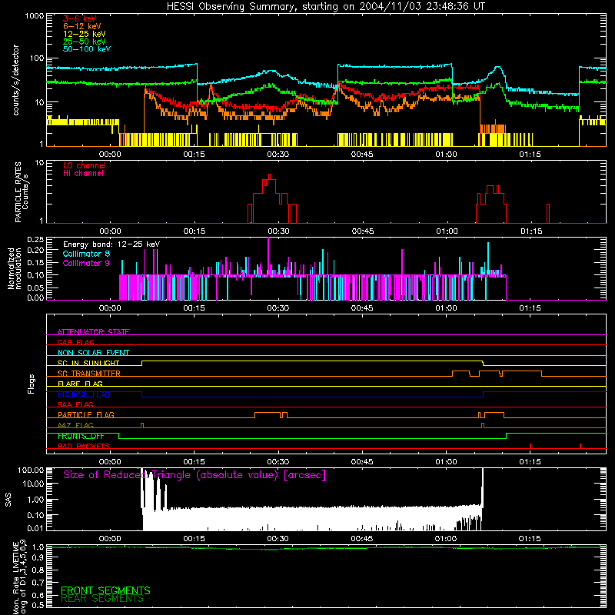This screenshot has height=615, width=615.
Task: Click the Normalized modulation axis label
Action: [x=15, y=268]
